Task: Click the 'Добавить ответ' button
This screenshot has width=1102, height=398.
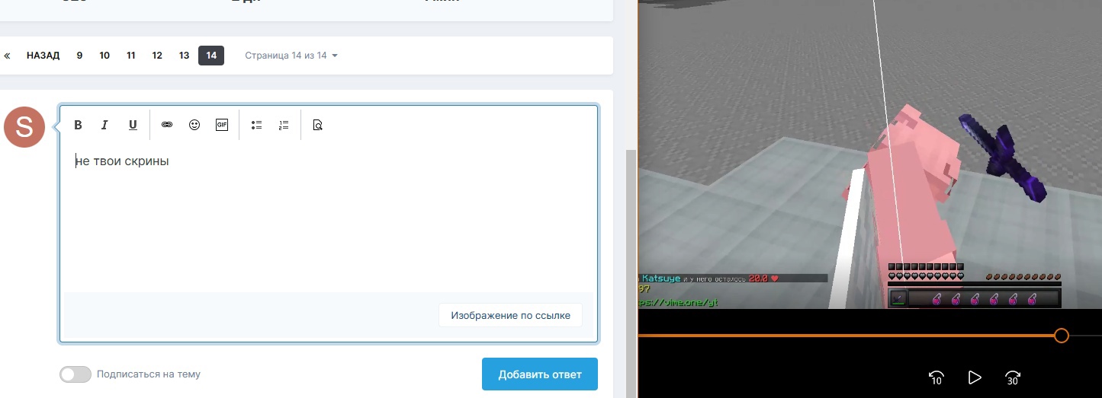Action: point(539,374)
